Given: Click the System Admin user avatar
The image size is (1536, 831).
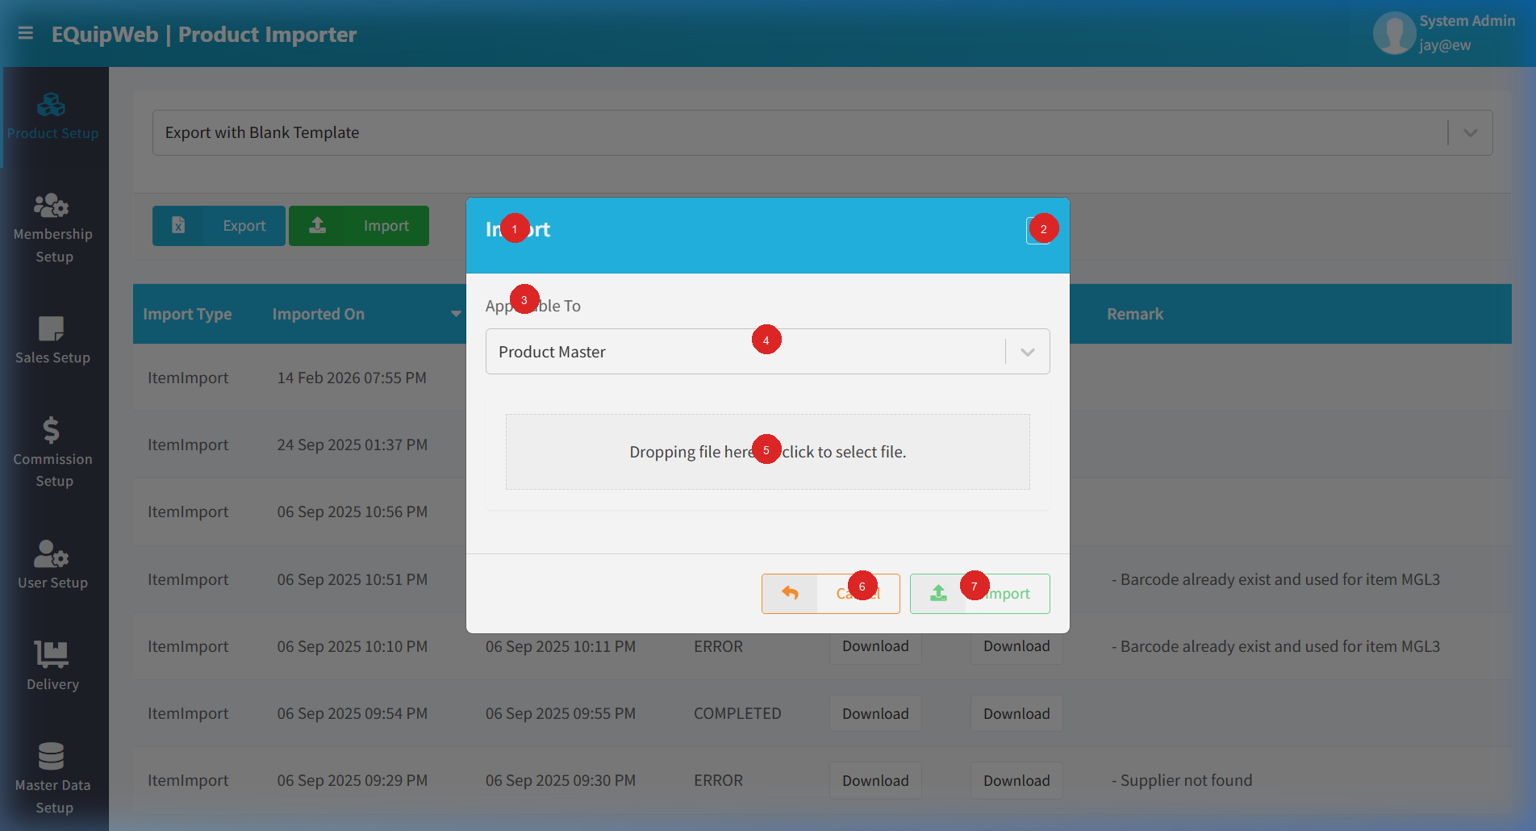Looking at the screenshot, I should click(1394, 33).
